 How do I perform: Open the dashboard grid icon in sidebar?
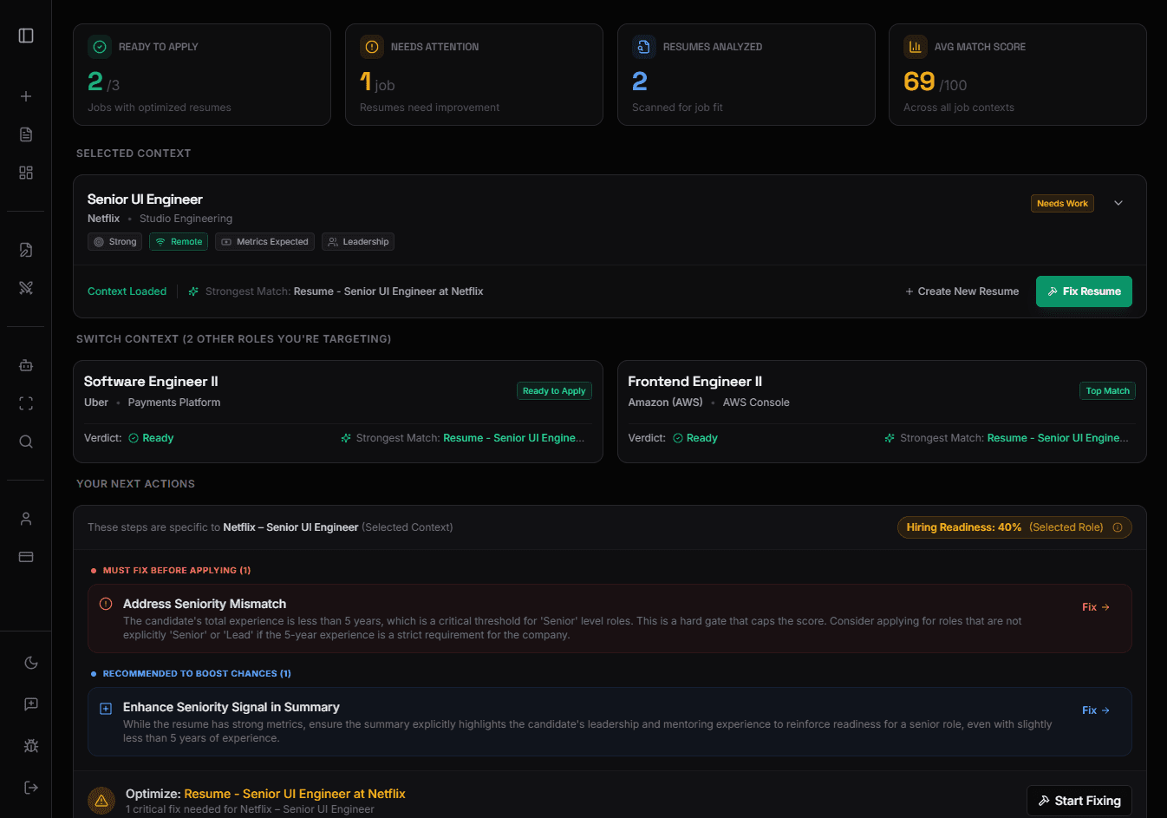26,173
